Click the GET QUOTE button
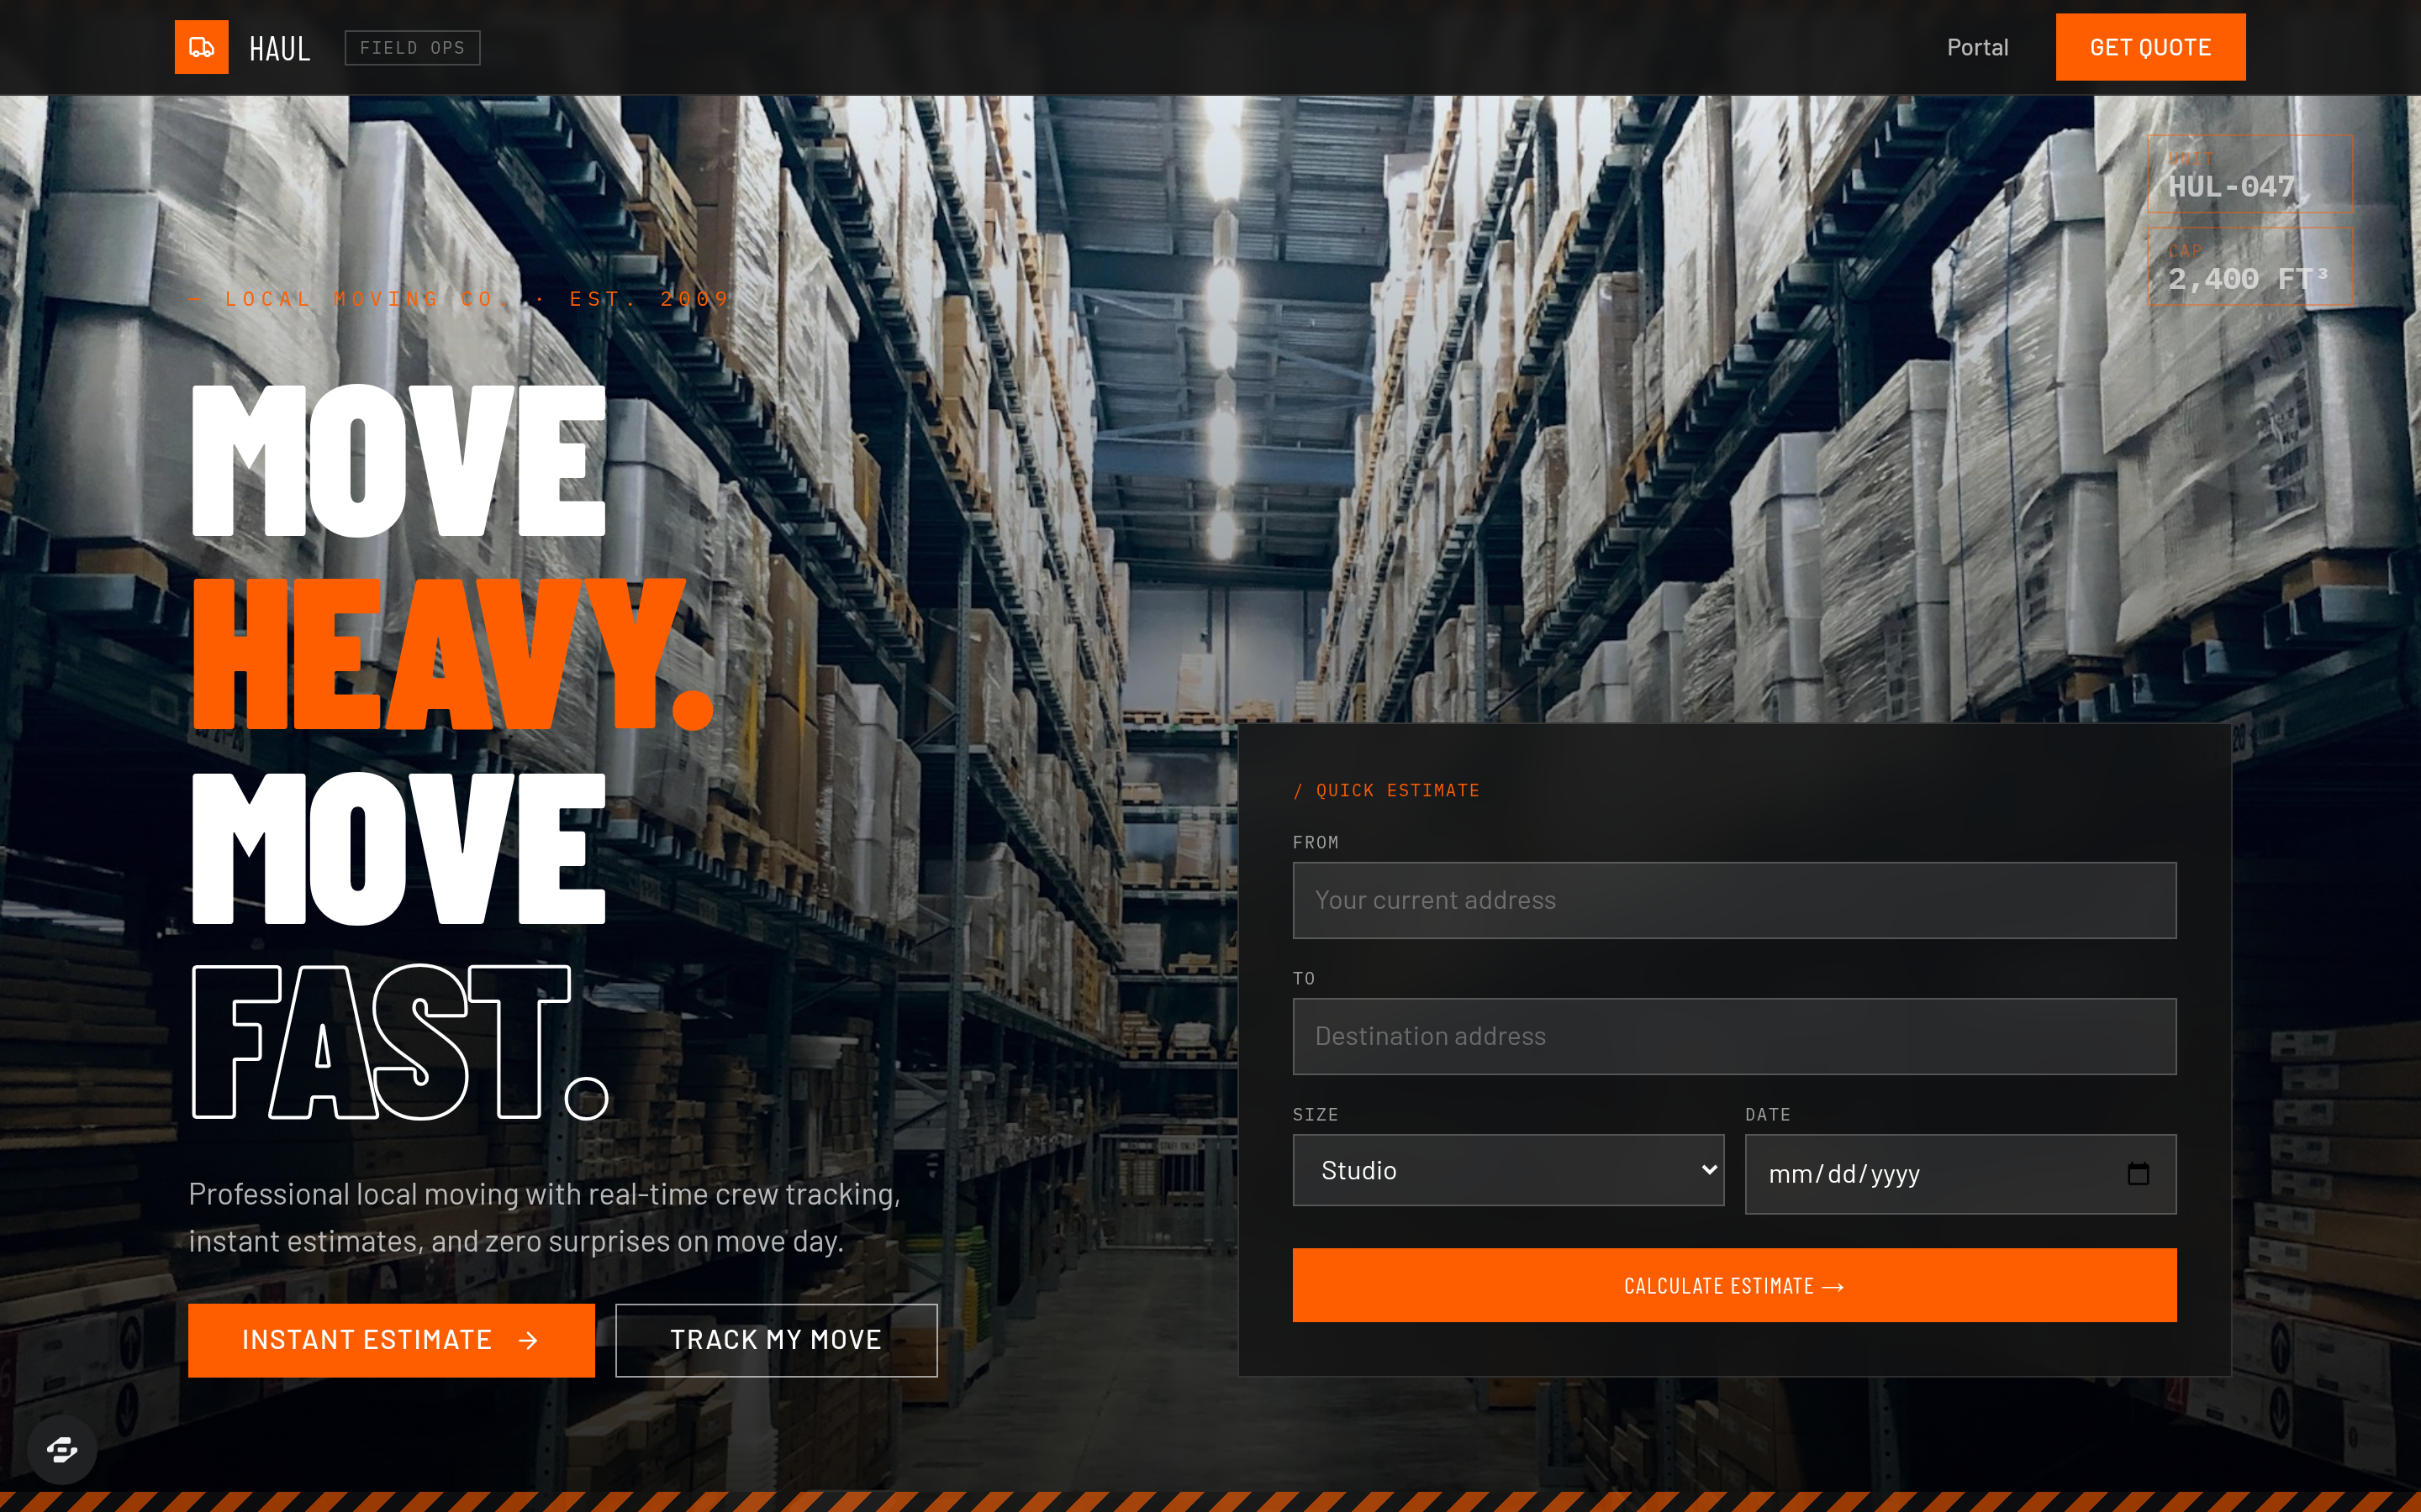The width and height of the screenshot is (2421, 1512). [x=2149, y=47]
